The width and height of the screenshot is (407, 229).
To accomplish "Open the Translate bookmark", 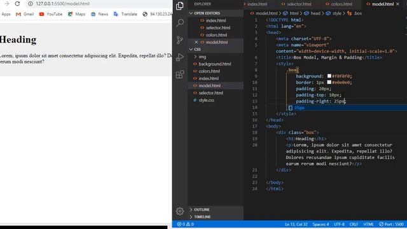I will (x=125, y=14).
